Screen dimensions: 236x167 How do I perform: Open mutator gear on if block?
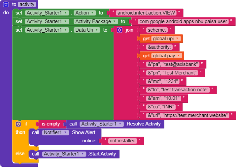pos(18,124)
